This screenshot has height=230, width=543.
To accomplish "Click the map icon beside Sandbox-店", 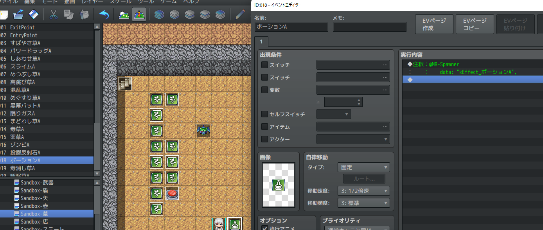I will (17, 222).
